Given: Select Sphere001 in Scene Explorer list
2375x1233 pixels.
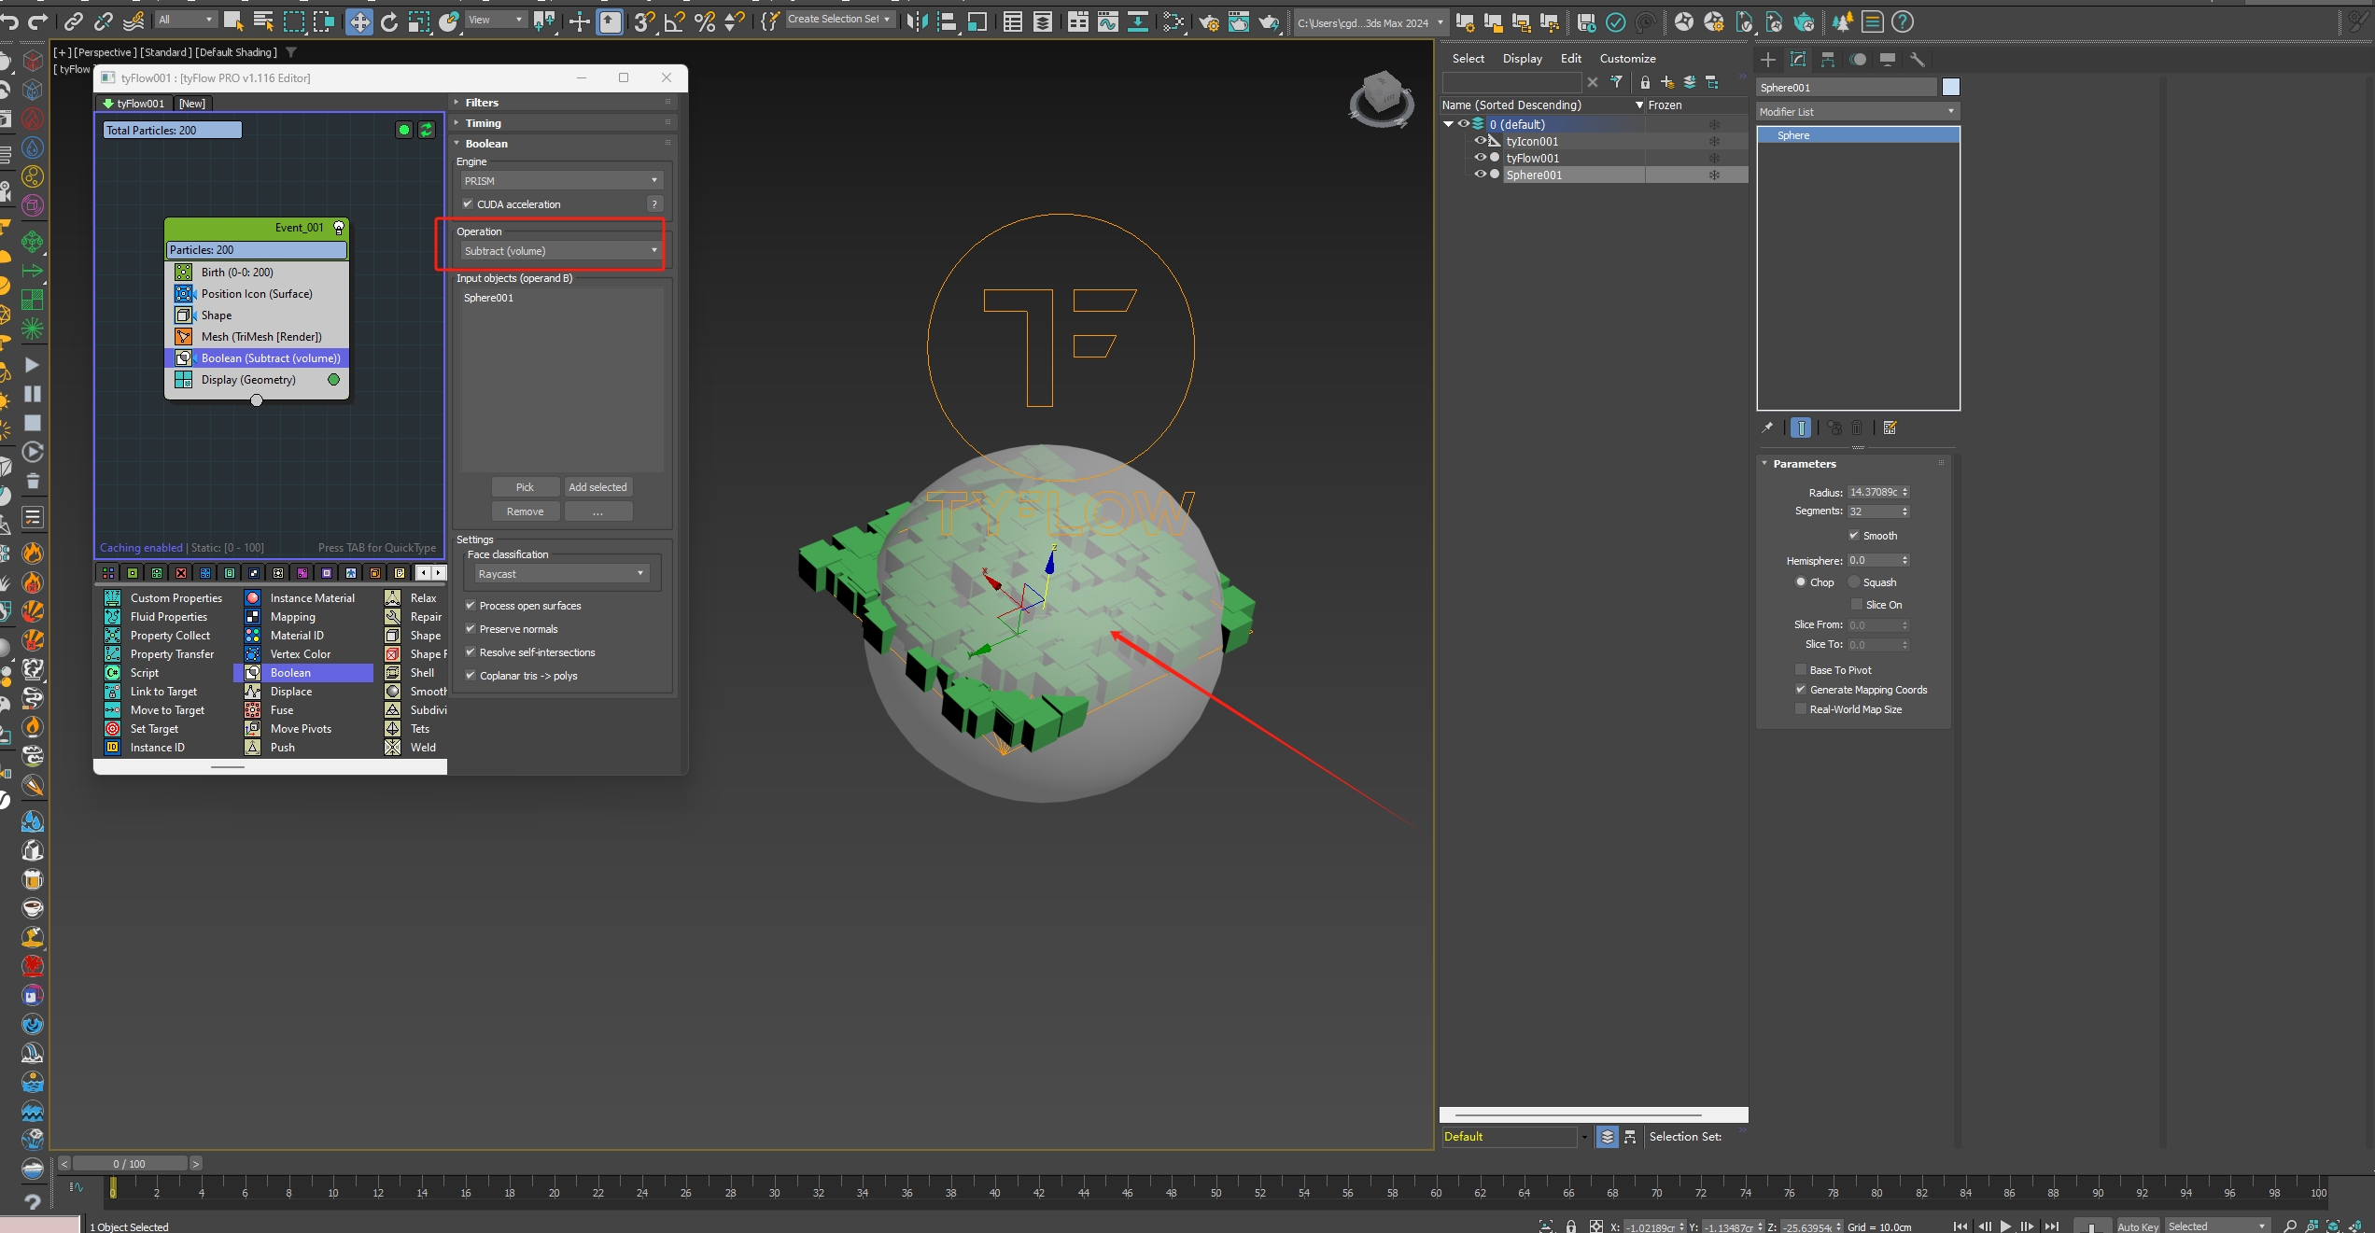Looking at the screenshot, I should point(1533,175).
